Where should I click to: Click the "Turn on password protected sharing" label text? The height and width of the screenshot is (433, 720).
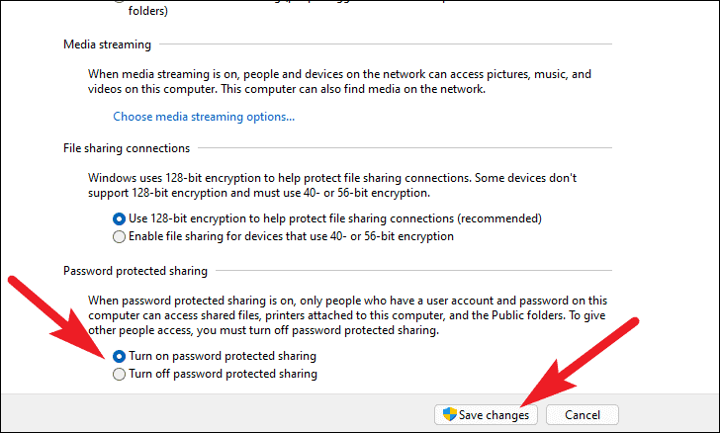point(223,356)
